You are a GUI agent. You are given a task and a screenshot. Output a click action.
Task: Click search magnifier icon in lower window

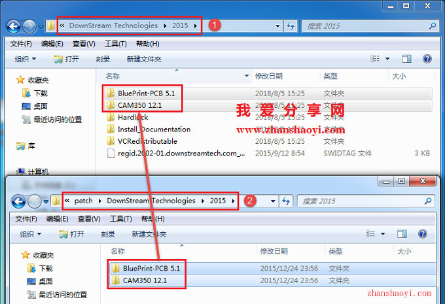tap(428, 201)
